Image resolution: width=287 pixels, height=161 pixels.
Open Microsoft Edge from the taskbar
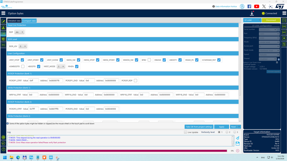18,157
